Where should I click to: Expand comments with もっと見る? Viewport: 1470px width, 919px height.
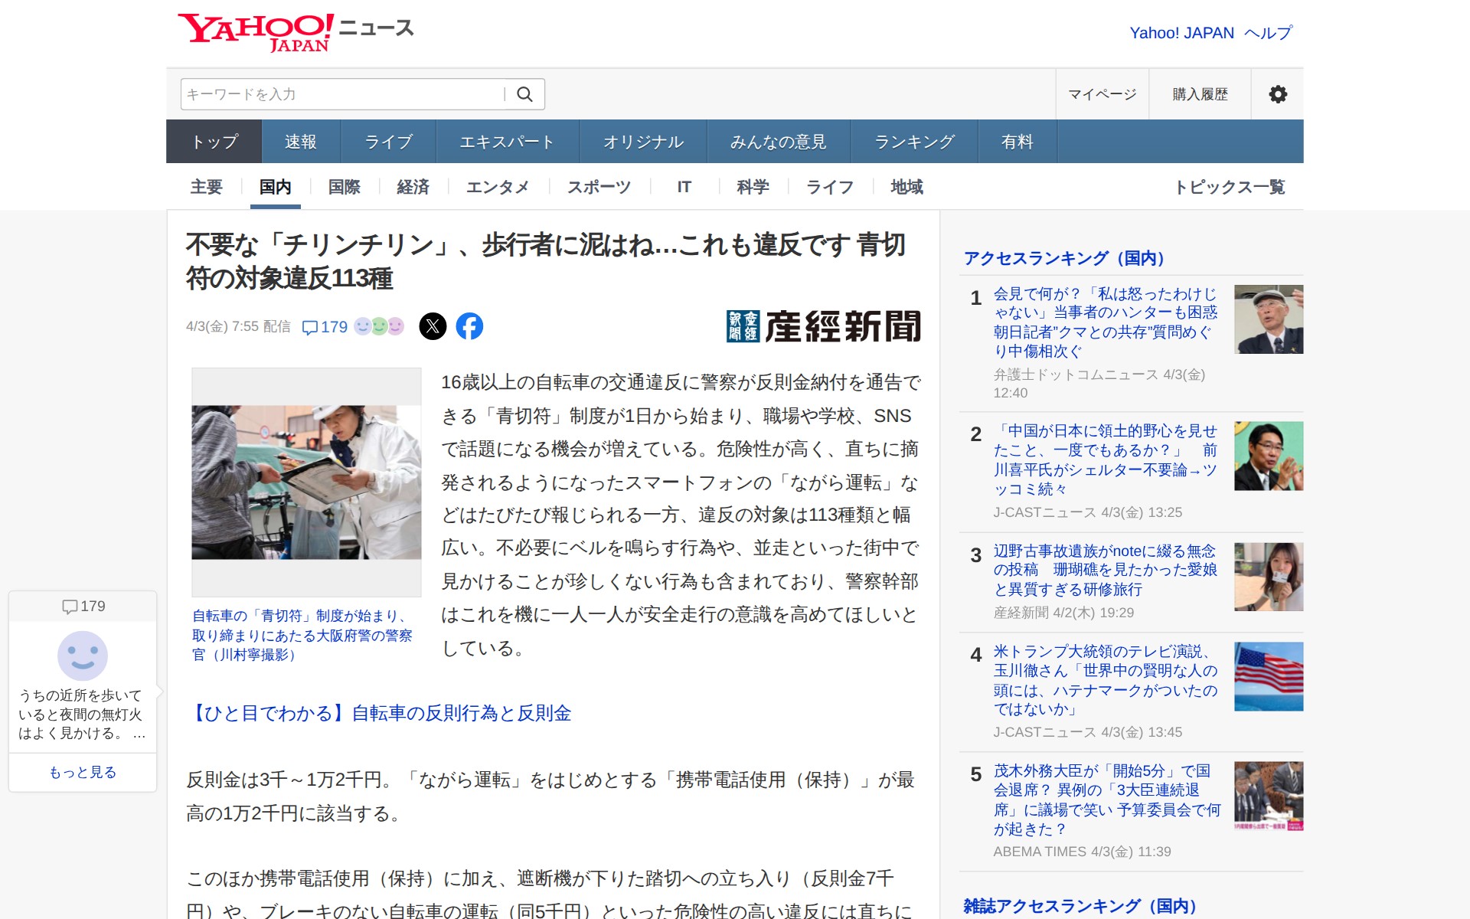click(83, 772)
